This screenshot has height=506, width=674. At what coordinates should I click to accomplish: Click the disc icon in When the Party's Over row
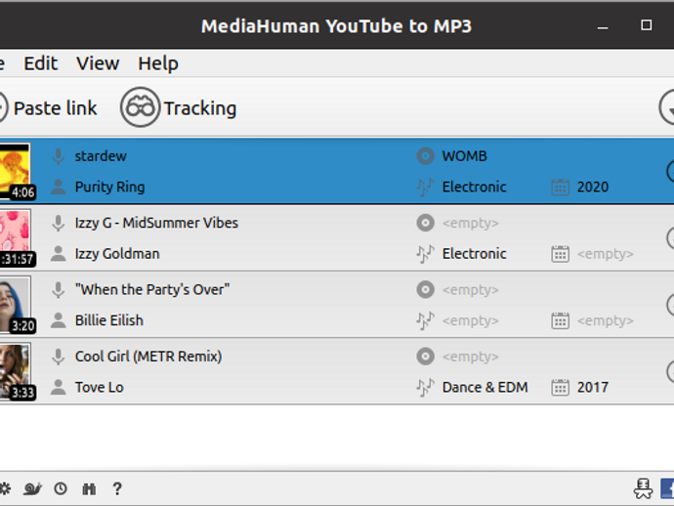425,289
